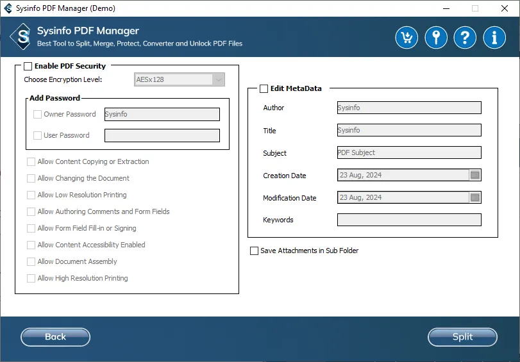This screenshot has width=520, height=362.
Task: Expand the Encryption Level dropdown
Action: coord(219,79)
